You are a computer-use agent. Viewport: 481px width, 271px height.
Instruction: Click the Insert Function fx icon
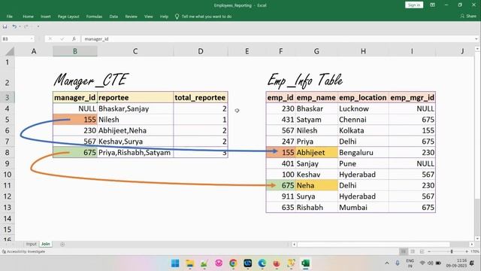(x=74, y=39)
